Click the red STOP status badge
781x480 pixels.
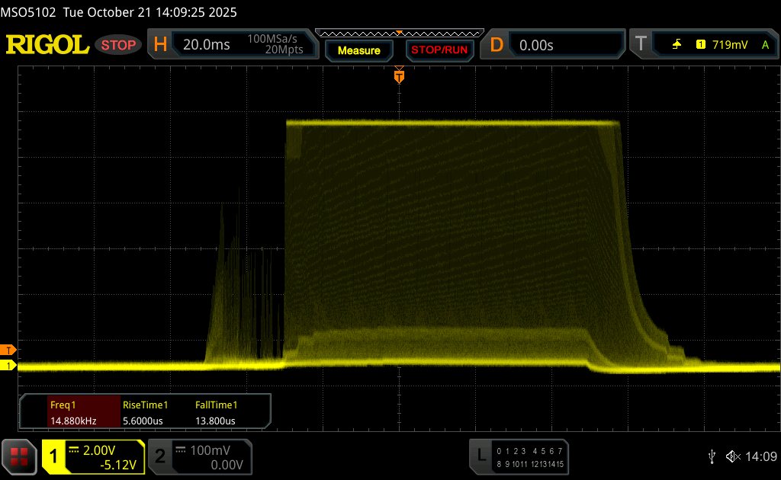pyautogui.click(x=119, y=45)
